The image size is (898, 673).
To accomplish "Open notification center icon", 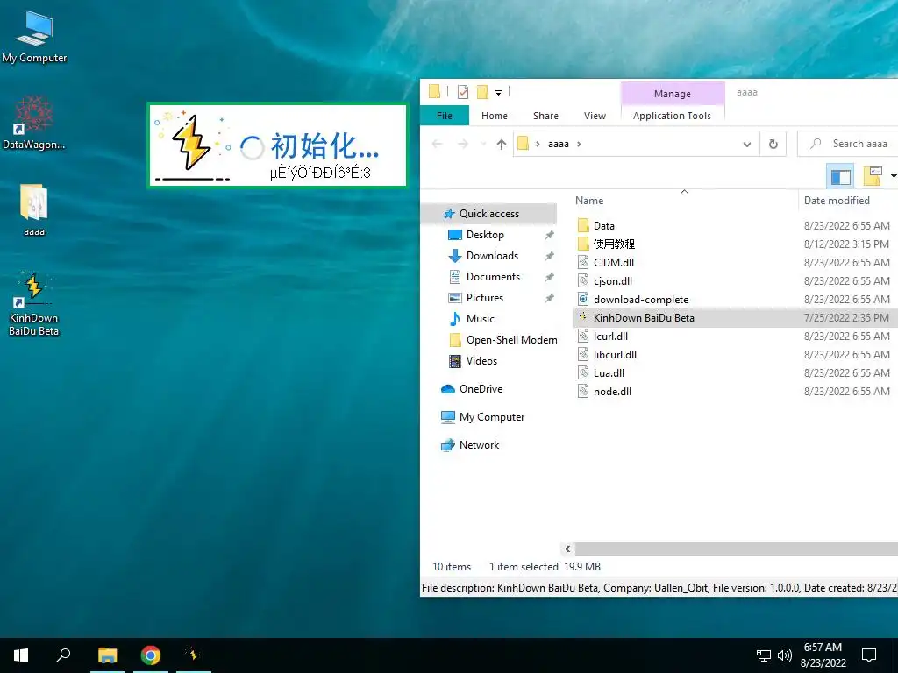I will (x=869, y=655).
